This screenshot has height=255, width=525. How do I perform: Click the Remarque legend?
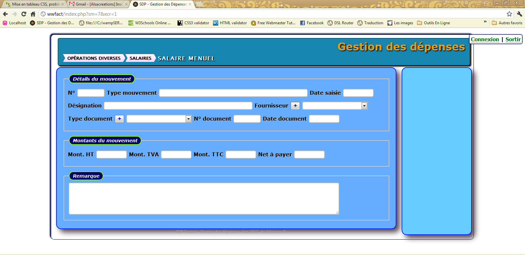coord(86,176)
